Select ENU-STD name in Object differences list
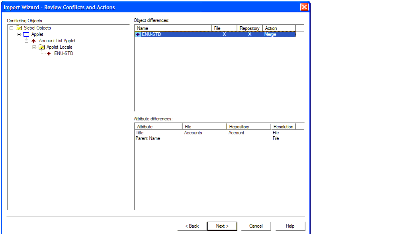The image size is (409, 234). pos(151,34)
